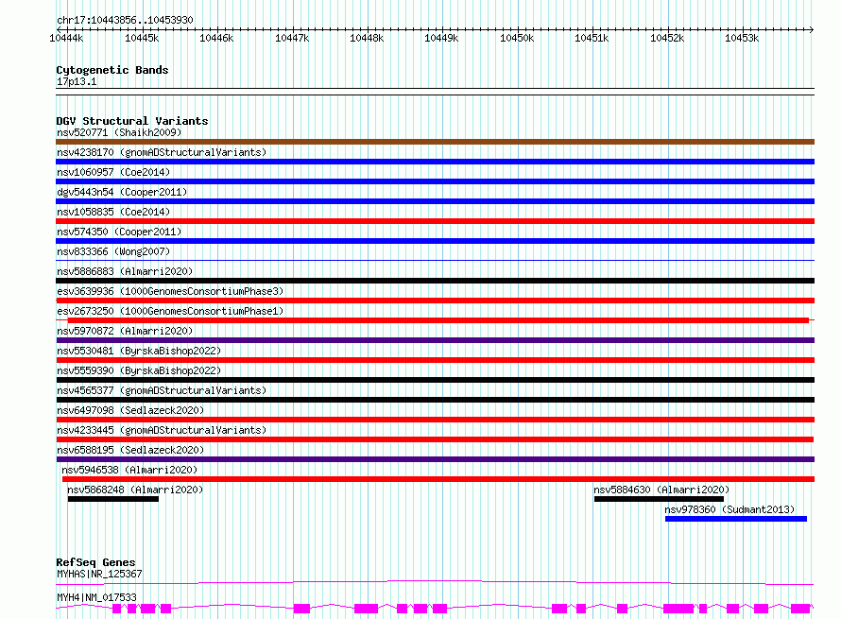The width and height of the screenshot is (841, 619).
Task: Click the 10453k ruler tick label
Action: point(742,38)
